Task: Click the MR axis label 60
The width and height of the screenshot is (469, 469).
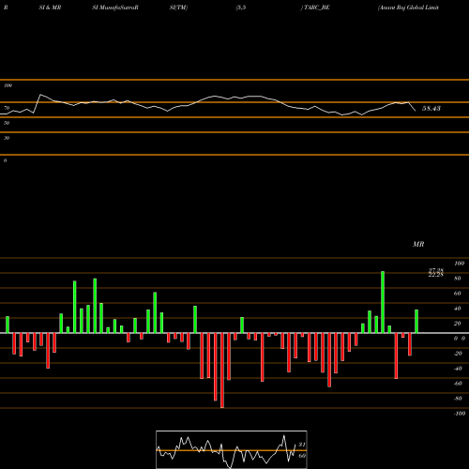Action: [458, 294]
